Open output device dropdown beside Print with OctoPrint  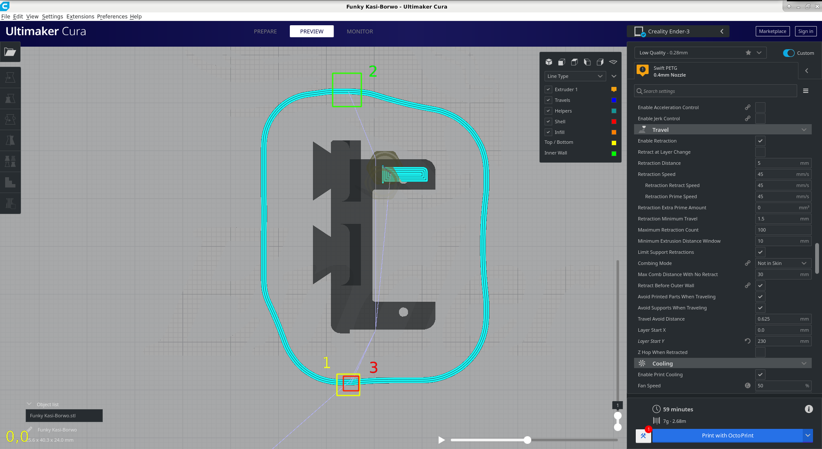[808, 436]
